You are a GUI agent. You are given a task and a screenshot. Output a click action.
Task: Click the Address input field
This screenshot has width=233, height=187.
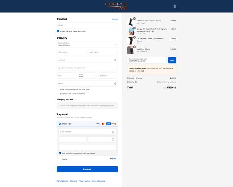(87, 60)
